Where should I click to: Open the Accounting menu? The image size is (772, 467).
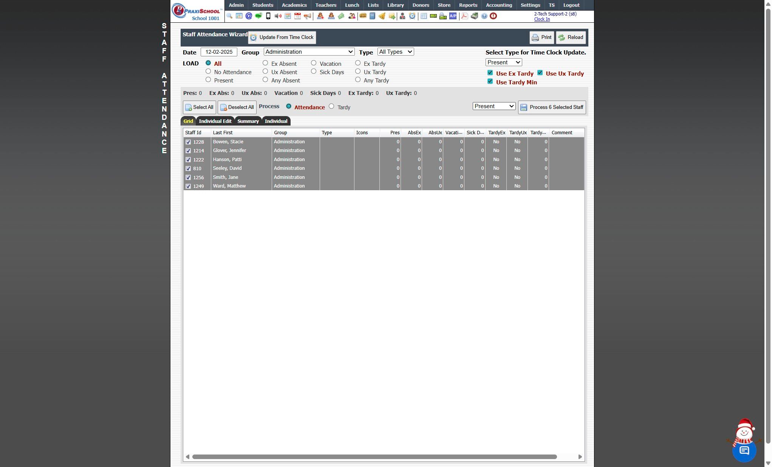499,5
